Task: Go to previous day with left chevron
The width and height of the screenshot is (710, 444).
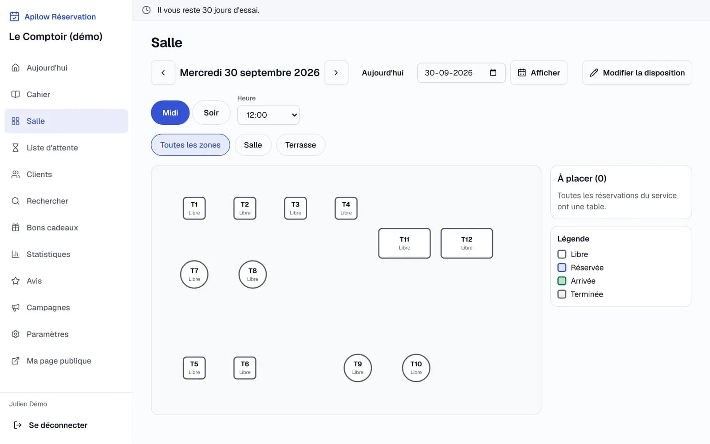Action: (x=163, y=73)
